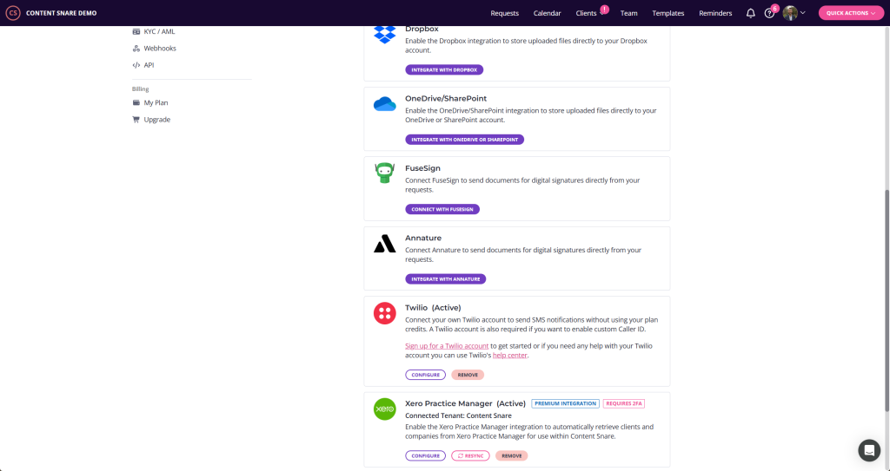Configure the Twilio integration
Screen dimensions: 890x471
coord(425,375)
